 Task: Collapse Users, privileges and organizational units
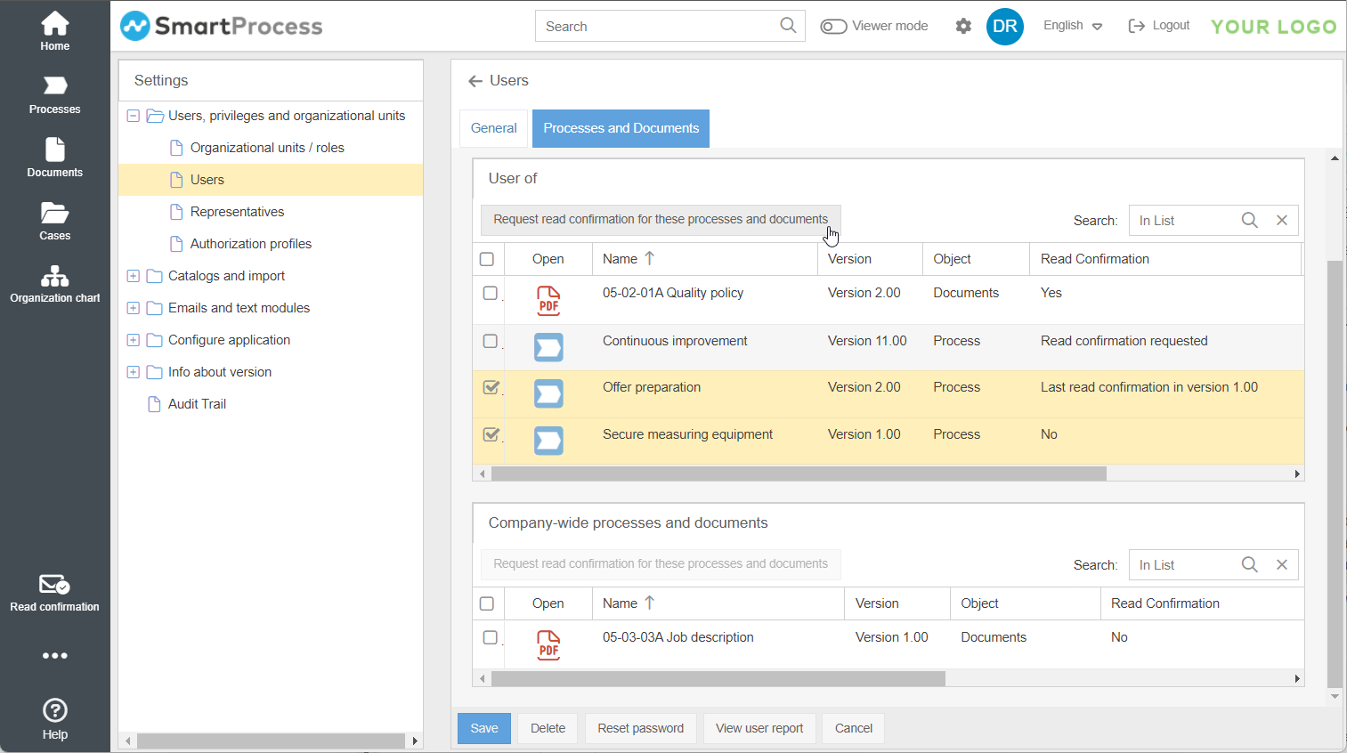pyautogui.click(x=134, y=116)
